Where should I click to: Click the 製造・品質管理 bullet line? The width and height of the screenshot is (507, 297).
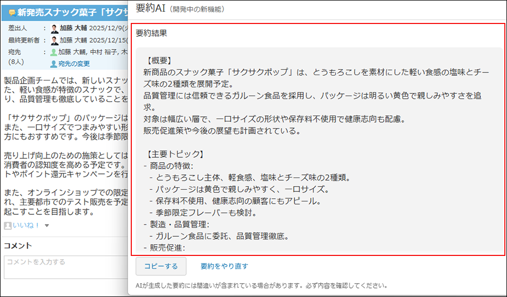pyautogui.click(x=177, y=224)
